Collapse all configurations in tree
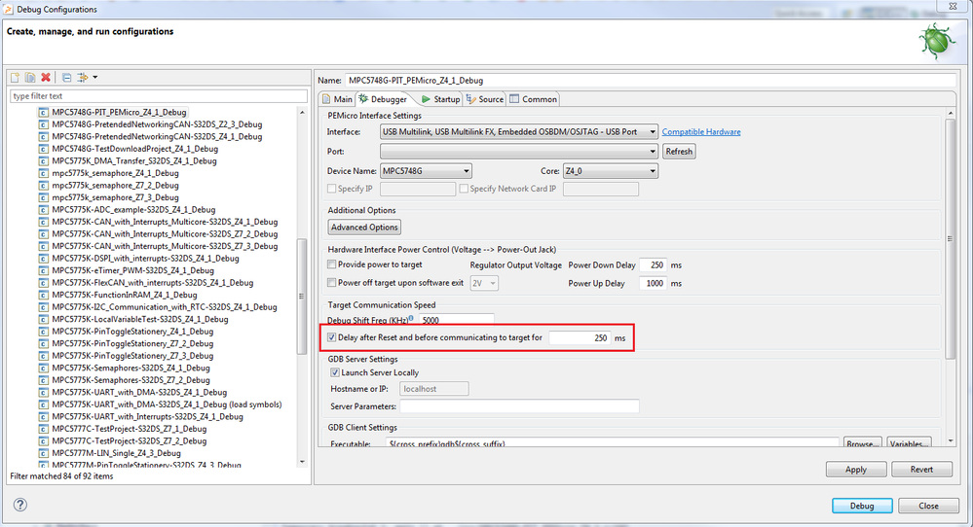973x527 pixels. point(66,78)
